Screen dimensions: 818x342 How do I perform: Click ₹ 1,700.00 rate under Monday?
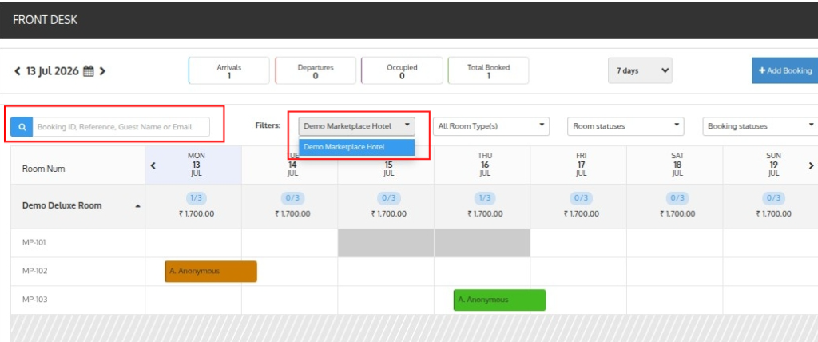[197, 213]
